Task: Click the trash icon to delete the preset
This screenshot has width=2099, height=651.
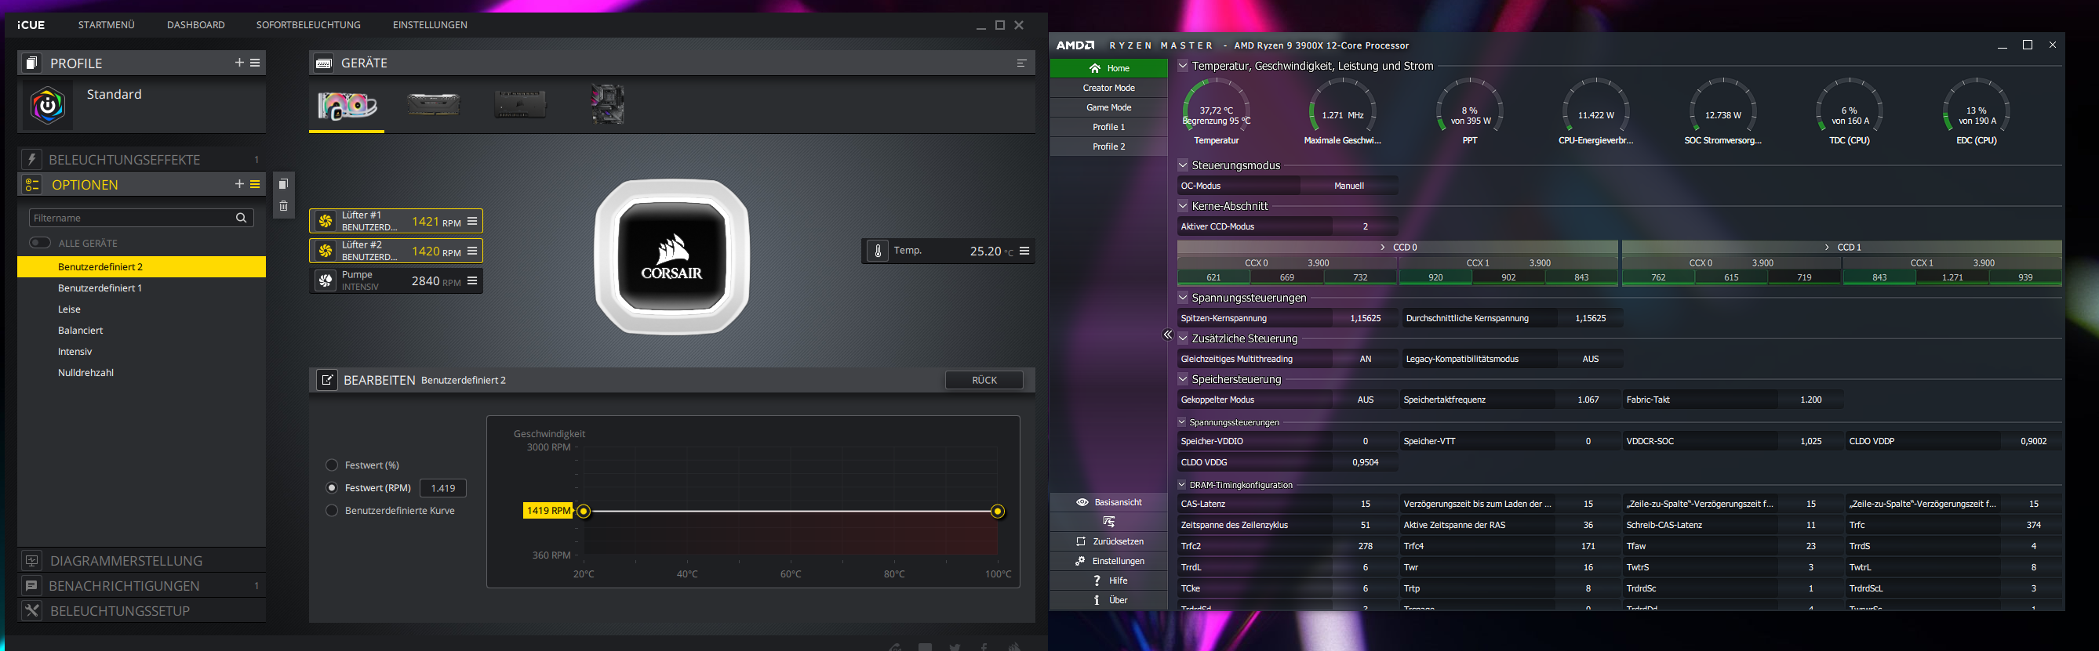Action: (x=284, y=207)
